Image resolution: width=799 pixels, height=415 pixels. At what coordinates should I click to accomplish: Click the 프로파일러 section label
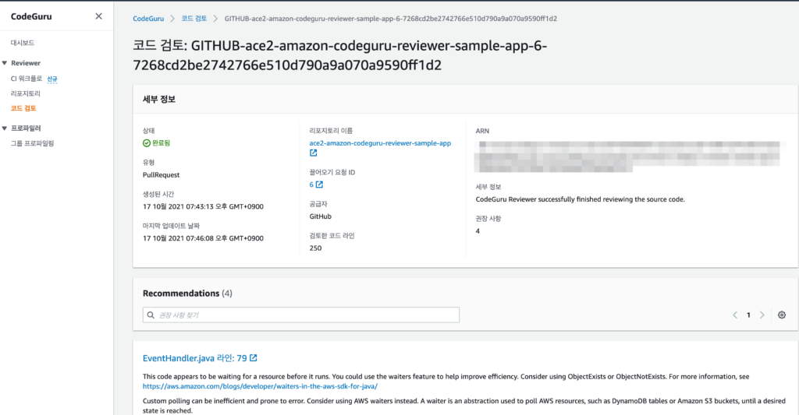pyautogui.click(x=26, y=128)
